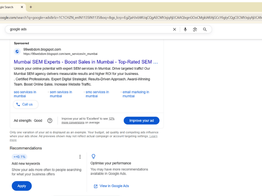Viewport: 262px width, 196px height.
Task: Click the Improve your ad button
Action: tap(141, 120)
